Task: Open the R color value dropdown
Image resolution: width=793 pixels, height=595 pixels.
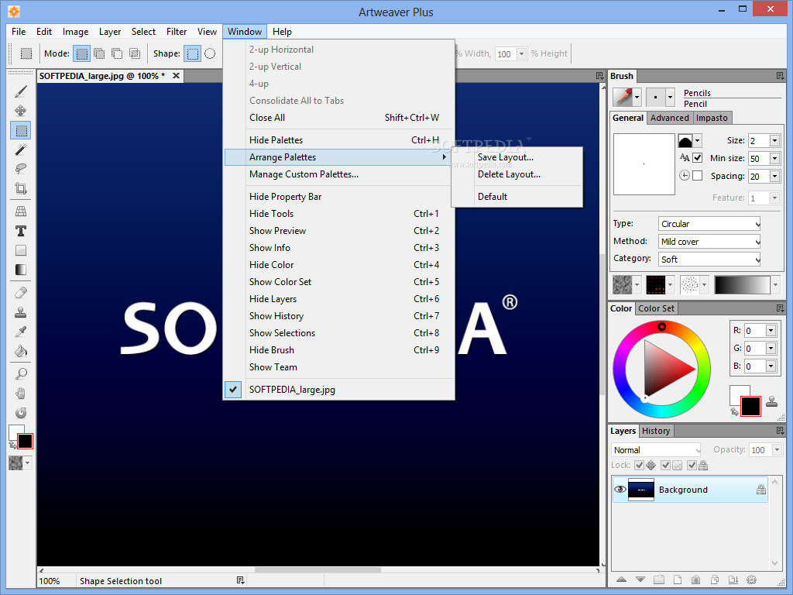Action: [x=771, y=331]
